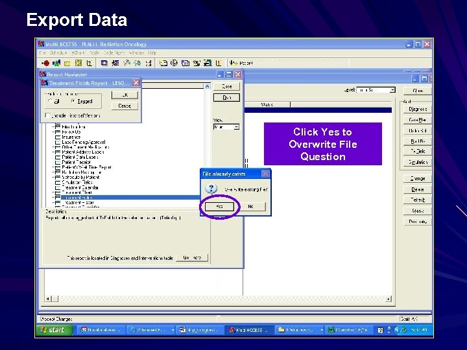Click the calendar icon in the toolbar
This screenshot has height=350, width=467.
(186, 63)
